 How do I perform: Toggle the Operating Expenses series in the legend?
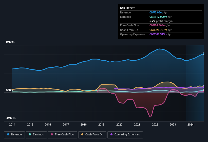(x=125, y=135)
